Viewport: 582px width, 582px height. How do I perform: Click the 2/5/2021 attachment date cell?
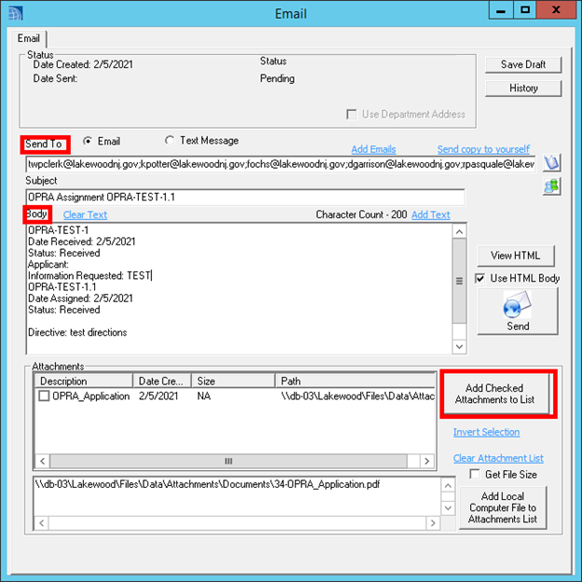[x=159, y=396]
